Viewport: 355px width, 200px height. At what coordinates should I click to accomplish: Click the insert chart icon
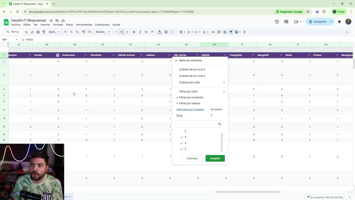pos(225,32)
